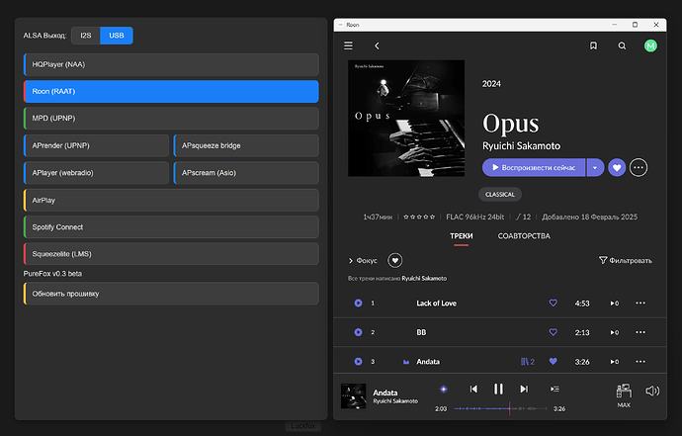Favorite the Opus album with heart button

coord(617,167)
